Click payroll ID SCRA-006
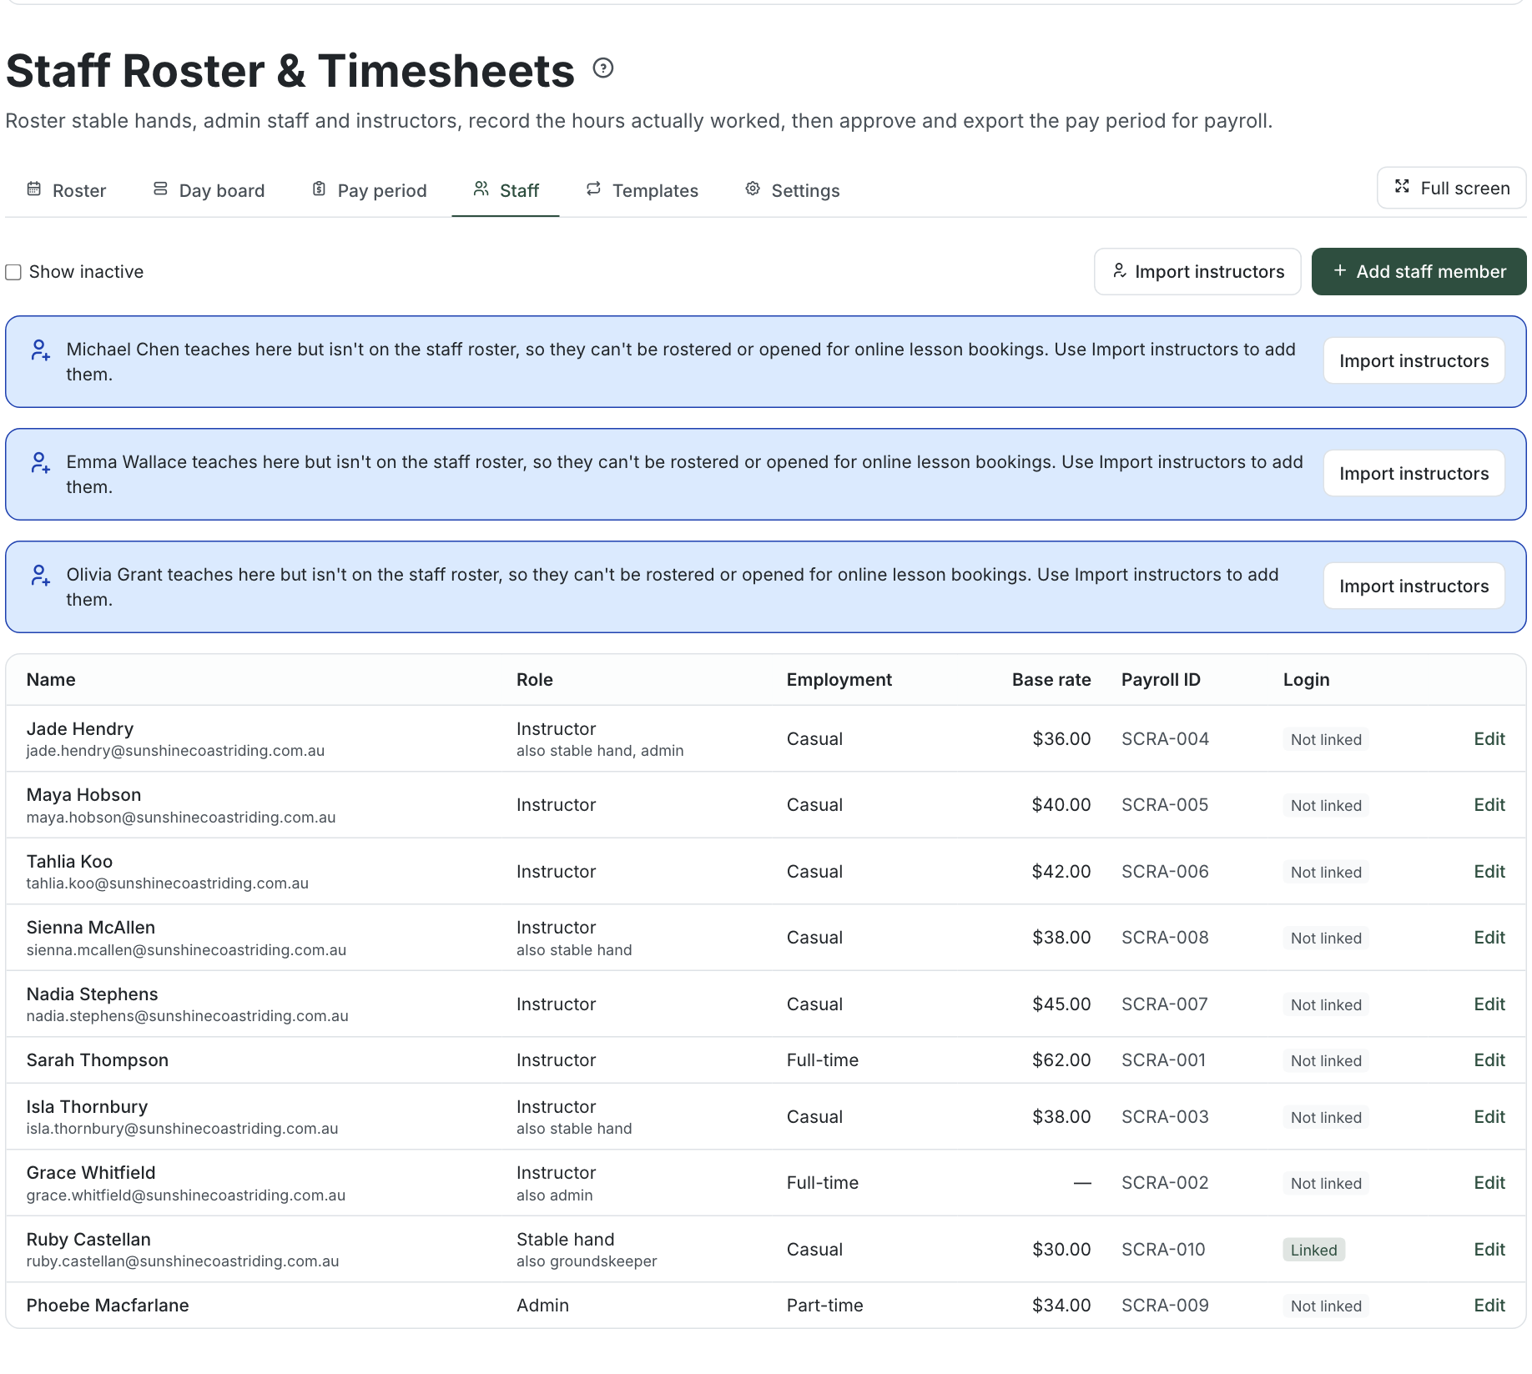 pos(1165,872)
